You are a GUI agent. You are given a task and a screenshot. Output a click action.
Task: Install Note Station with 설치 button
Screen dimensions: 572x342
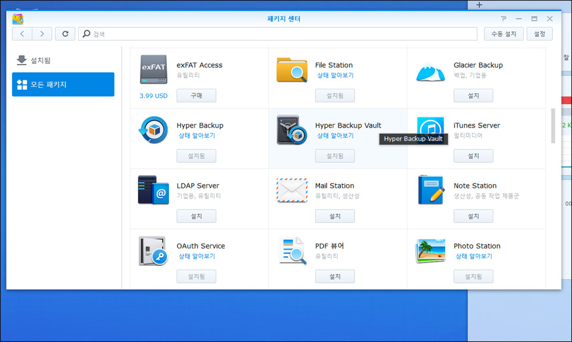coord(473,216)
